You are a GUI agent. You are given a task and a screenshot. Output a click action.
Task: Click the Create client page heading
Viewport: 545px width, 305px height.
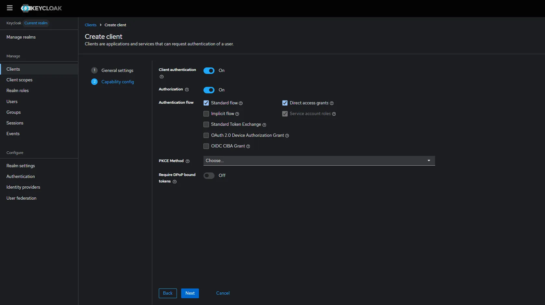tap(104, 37)
